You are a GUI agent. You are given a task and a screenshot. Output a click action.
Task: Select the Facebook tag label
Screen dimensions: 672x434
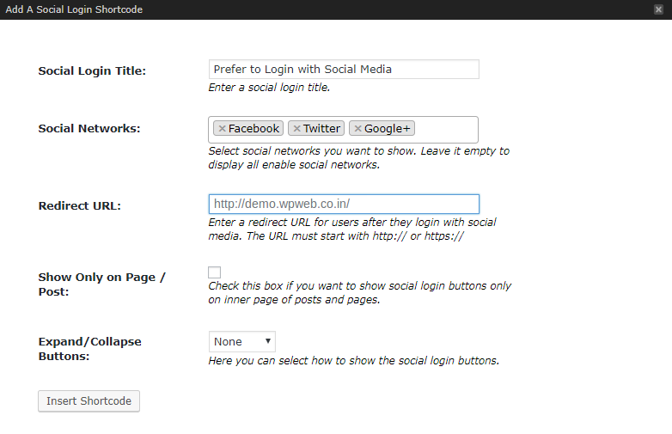coord(254,129)
